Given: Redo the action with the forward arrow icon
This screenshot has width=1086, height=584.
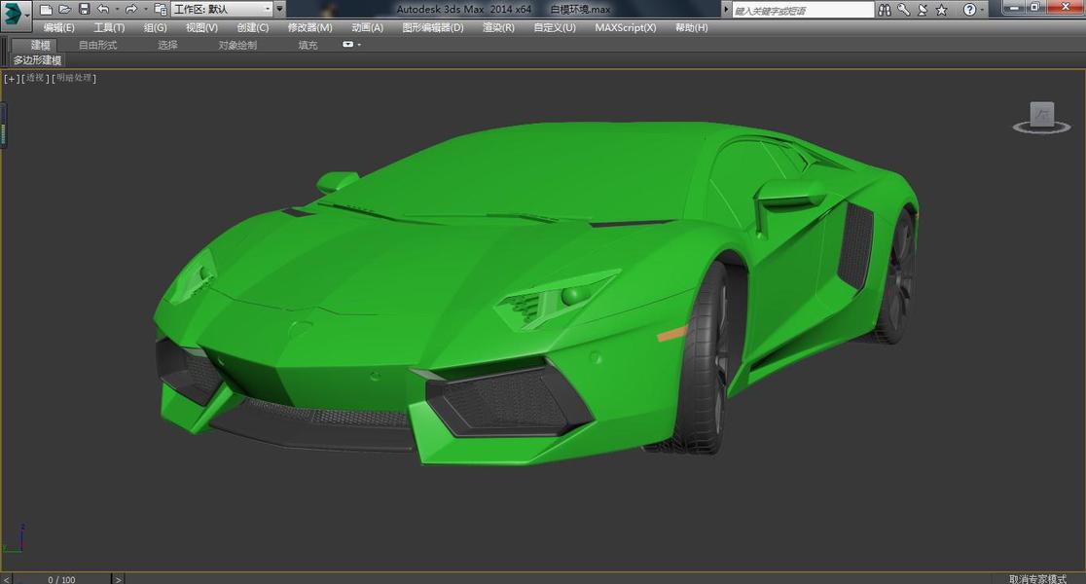Looking at the screenshot, I should [131, 10].
